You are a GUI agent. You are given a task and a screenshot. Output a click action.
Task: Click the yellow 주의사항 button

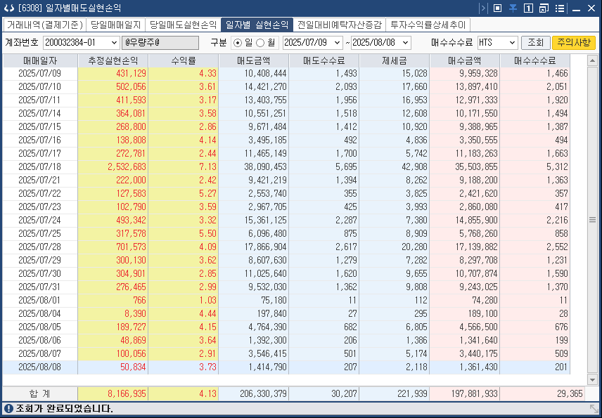575,43
